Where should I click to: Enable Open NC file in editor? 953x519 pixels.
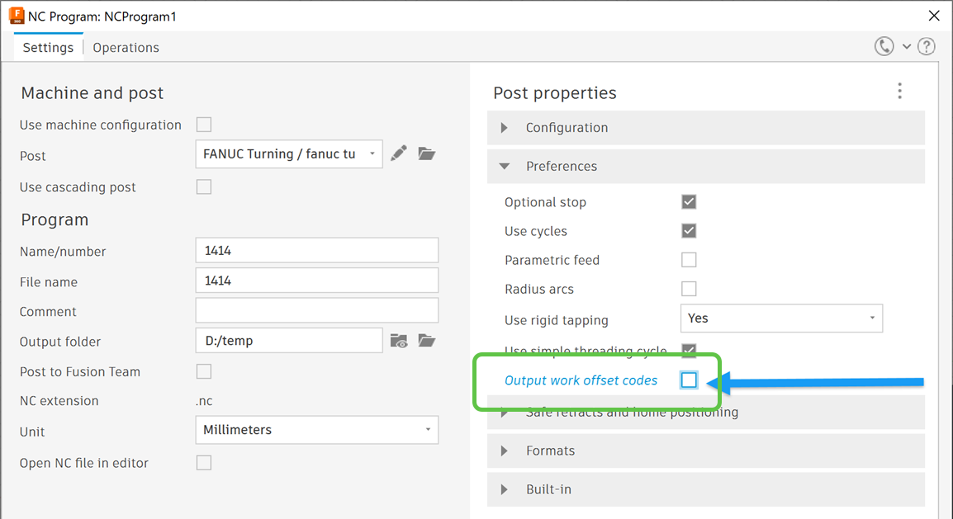pyautogui.click(x=204, y=463)
